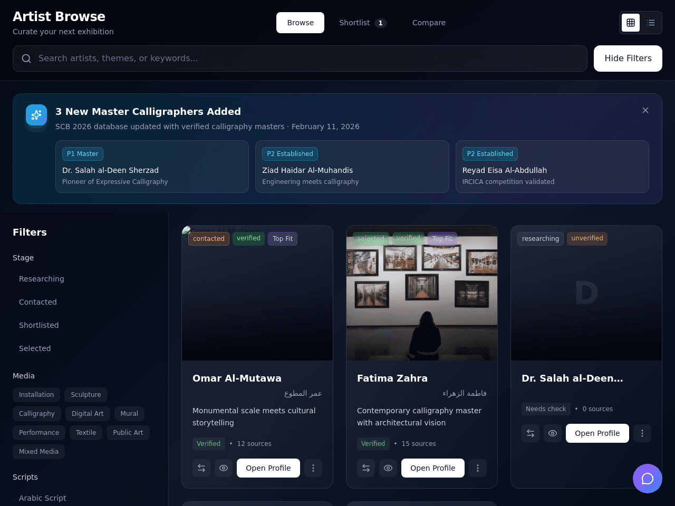The width and height of the screenshot is (675, 506).
Task: Toggle eye preview on Dr. Salah al-Deen card
Action: [x=553, y=433]
